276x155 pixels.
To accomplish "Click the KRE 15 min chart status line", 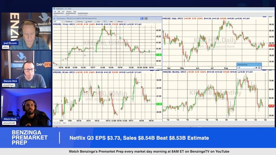I will [97, 24].
